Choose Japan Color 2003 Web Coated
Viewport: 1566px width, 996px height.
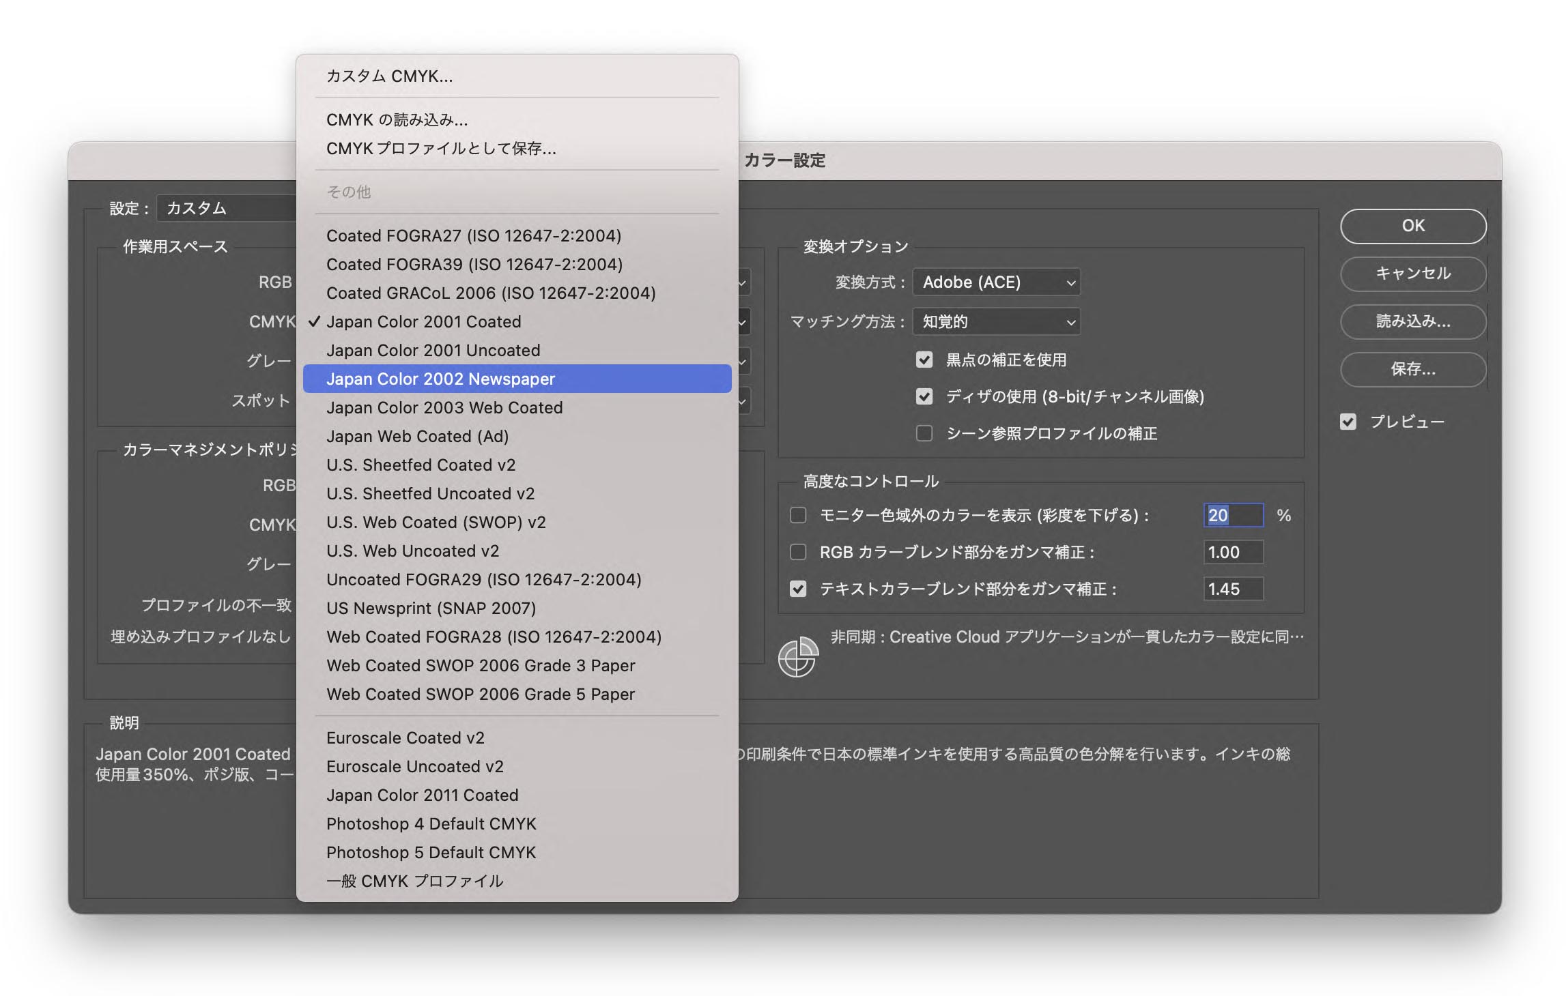(517, 407)
